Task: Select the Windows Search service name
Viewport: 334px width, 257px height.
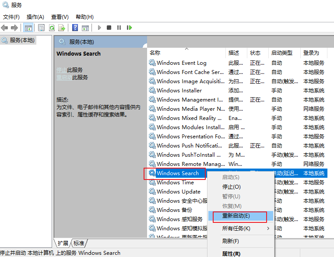Action: pos(178,173)
